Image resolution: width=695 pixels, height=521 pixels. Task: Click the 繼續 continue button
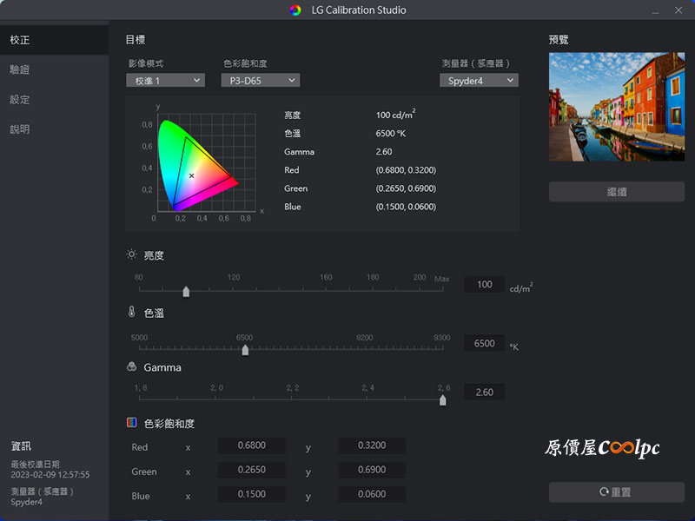click(x=617, y=192)
